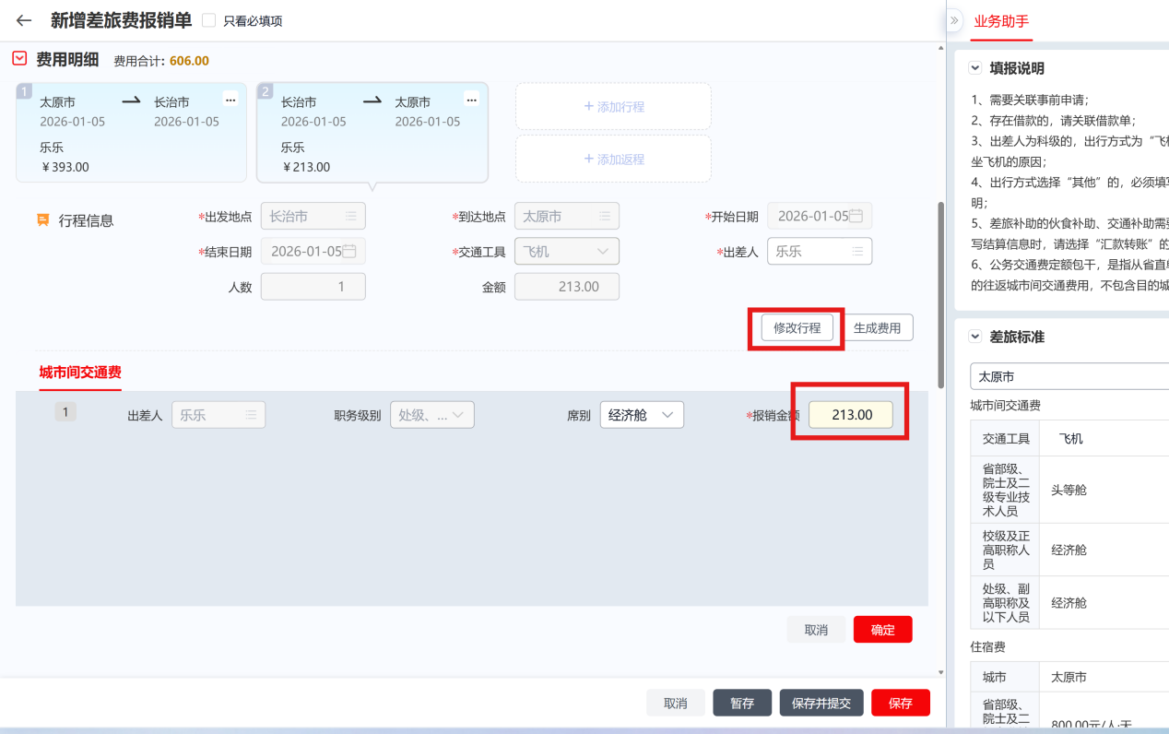This screenshot has height=734, width=1169.
Task: Click the back arrow icon
Action: [24, 20]
